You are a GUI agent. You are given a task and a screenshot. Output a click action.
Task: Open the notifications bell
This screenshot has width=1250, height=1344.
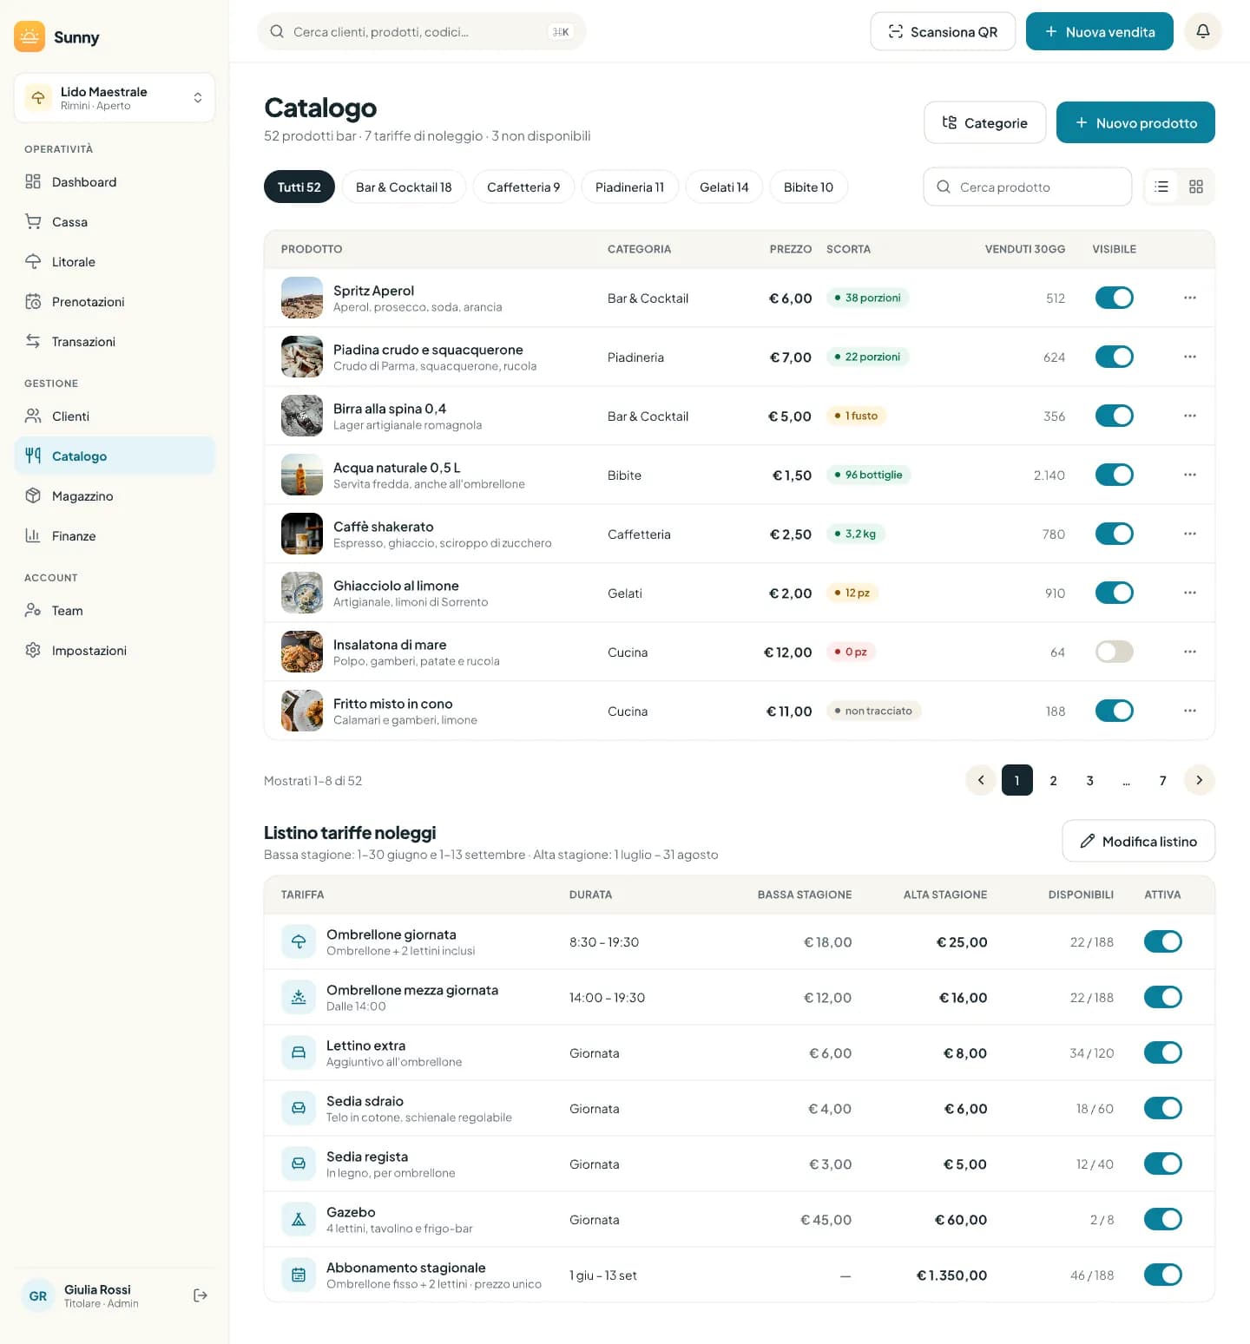click(1202, 31)
